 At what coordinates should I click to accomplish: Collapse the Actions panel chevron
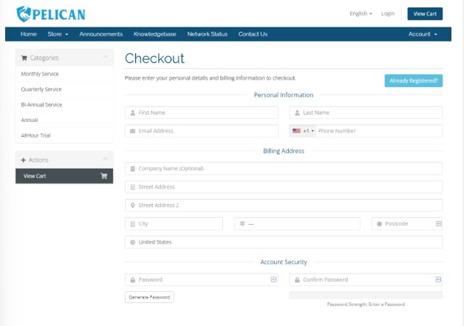pos(106,160)
